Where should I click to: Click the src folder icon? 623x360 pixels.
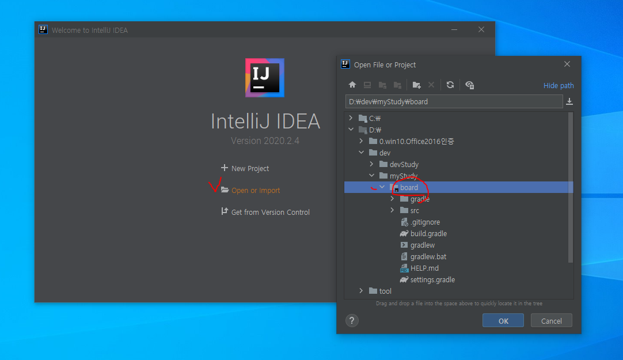404,210
